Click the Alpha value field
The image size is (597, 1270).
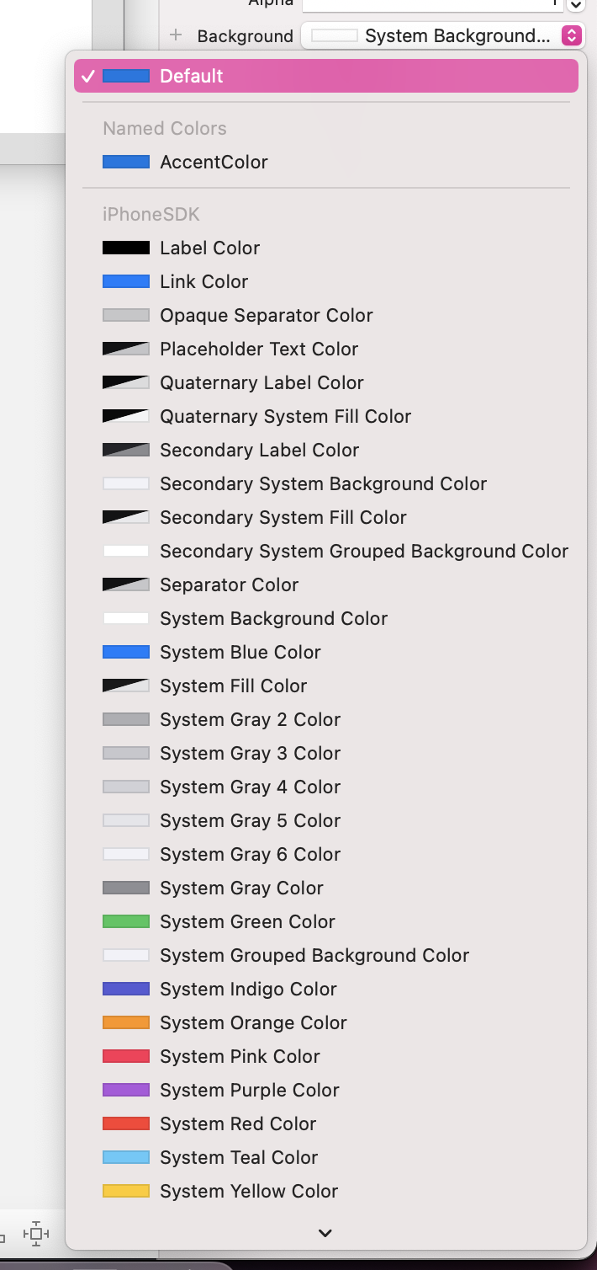tap(432, 5)
